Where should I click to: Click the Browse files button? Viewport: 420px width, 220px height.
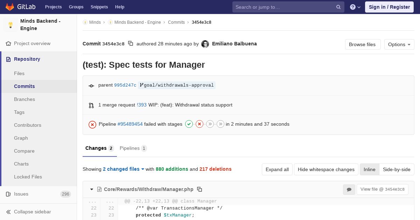362,44
